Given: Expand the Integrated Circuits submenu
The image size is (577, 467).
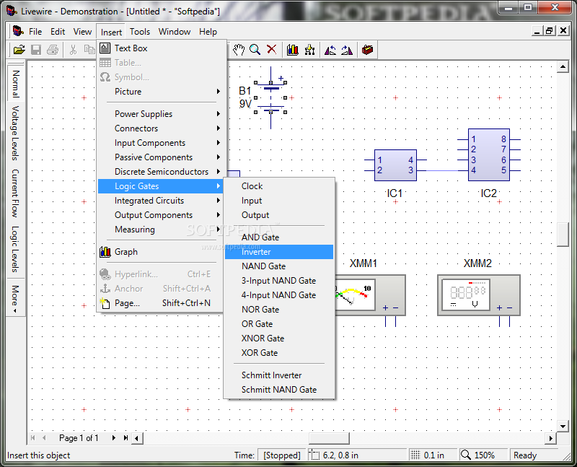Looking at the screenshot, I should click(x=162, y=201).
